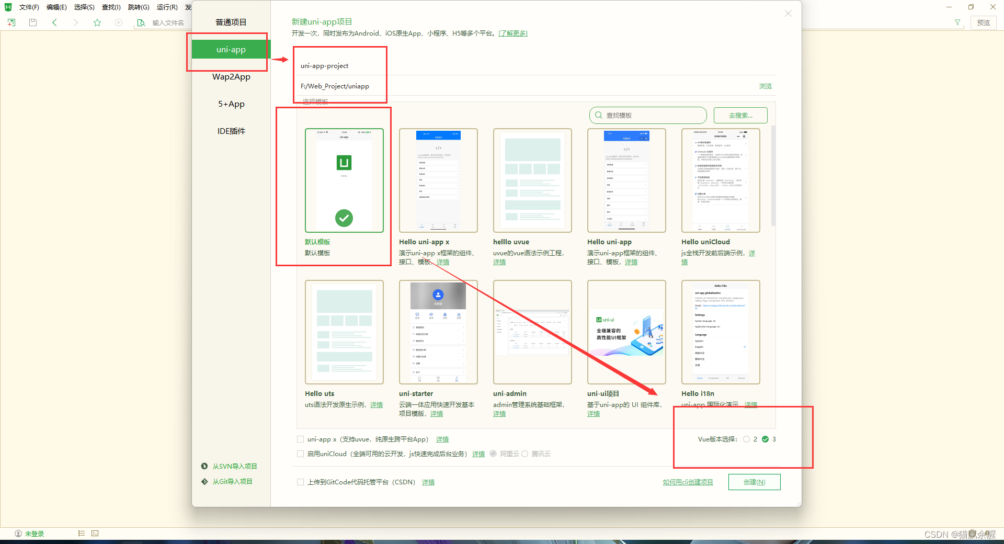Click the 查找模板 search input
Image resolution: width=1004 pixels, height=544 pixels.
[648, 115]
